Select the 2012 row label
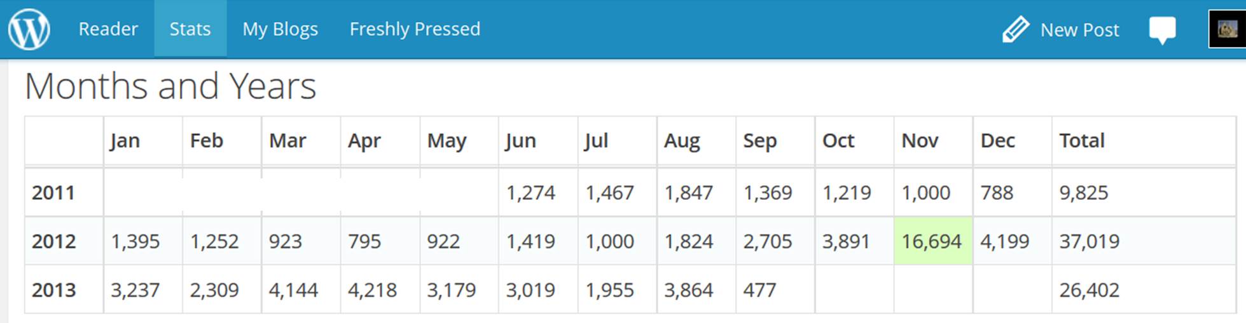Viewport: 1246px width, 323px height. pos(53,241)
